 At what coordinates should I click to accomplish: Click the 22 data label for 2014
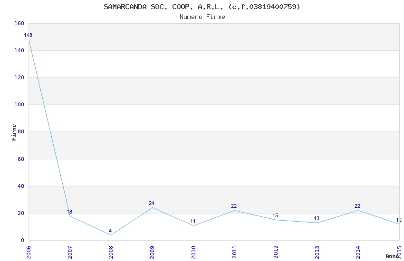[x=357, y=206]
